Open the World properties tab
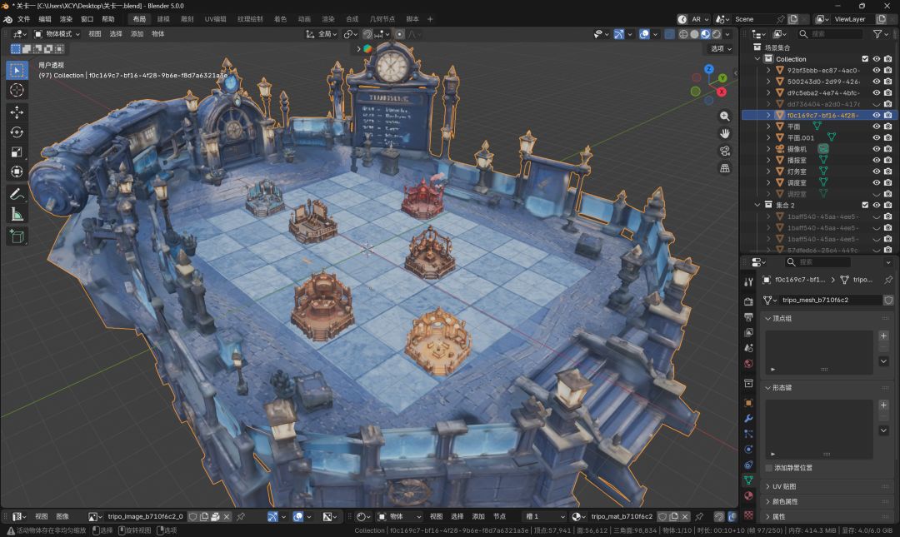Screen dimensions: 900x537 748,364
